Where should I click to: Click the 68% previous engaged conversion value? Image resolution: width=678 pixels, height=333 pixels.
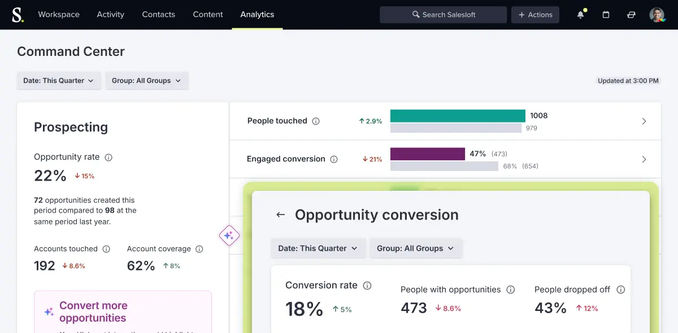[510, 166]
